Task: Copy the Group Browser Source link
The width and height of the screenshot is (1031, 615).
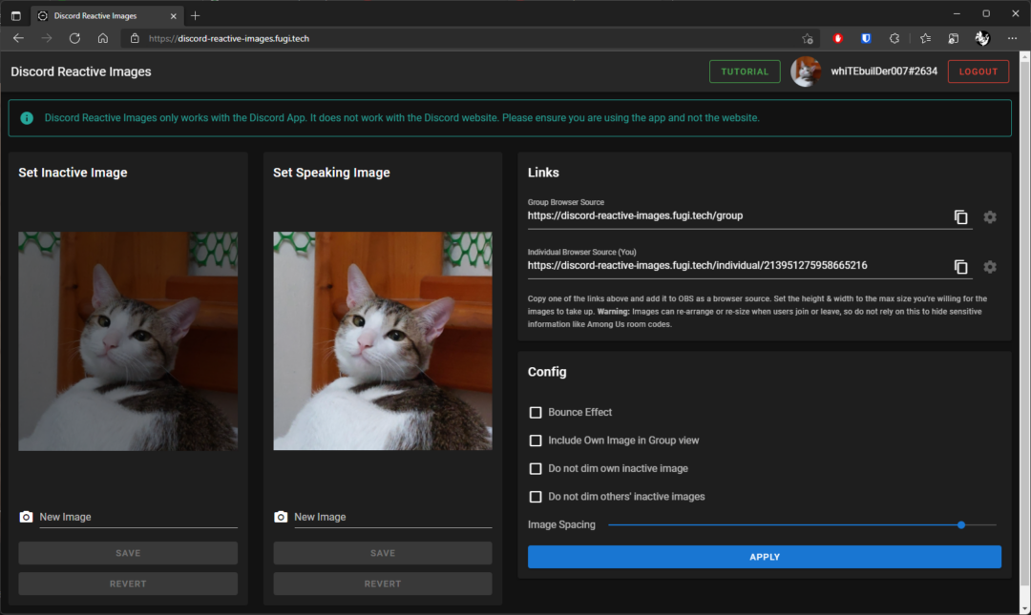Action: tap(960, 216)
